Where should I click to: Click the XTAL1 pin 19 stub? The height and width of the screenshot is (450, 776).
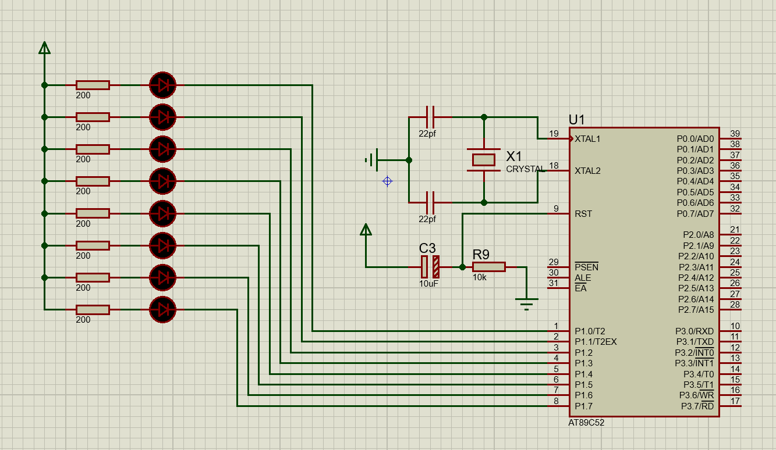tap(558, 138)
